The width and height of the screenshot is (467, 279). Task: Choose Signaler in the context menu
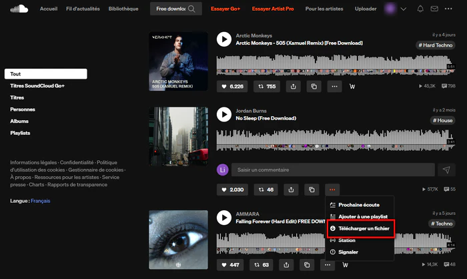point(360,252)
